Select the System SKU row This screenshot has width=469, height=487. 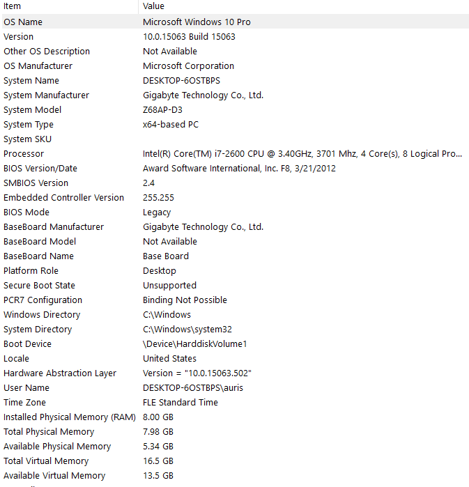coord(236,139)
